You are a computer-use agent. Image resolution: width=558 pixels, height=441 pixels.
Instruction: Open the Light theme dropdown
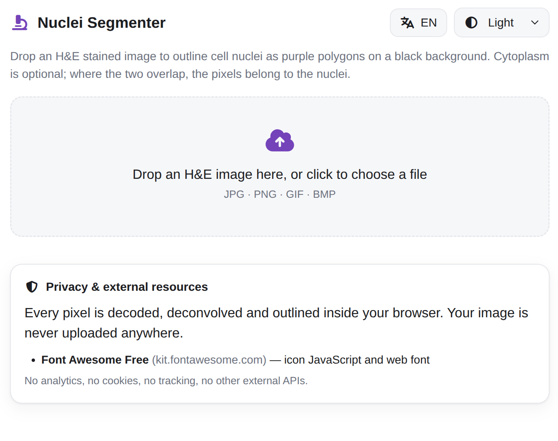[x=502, y=23]
